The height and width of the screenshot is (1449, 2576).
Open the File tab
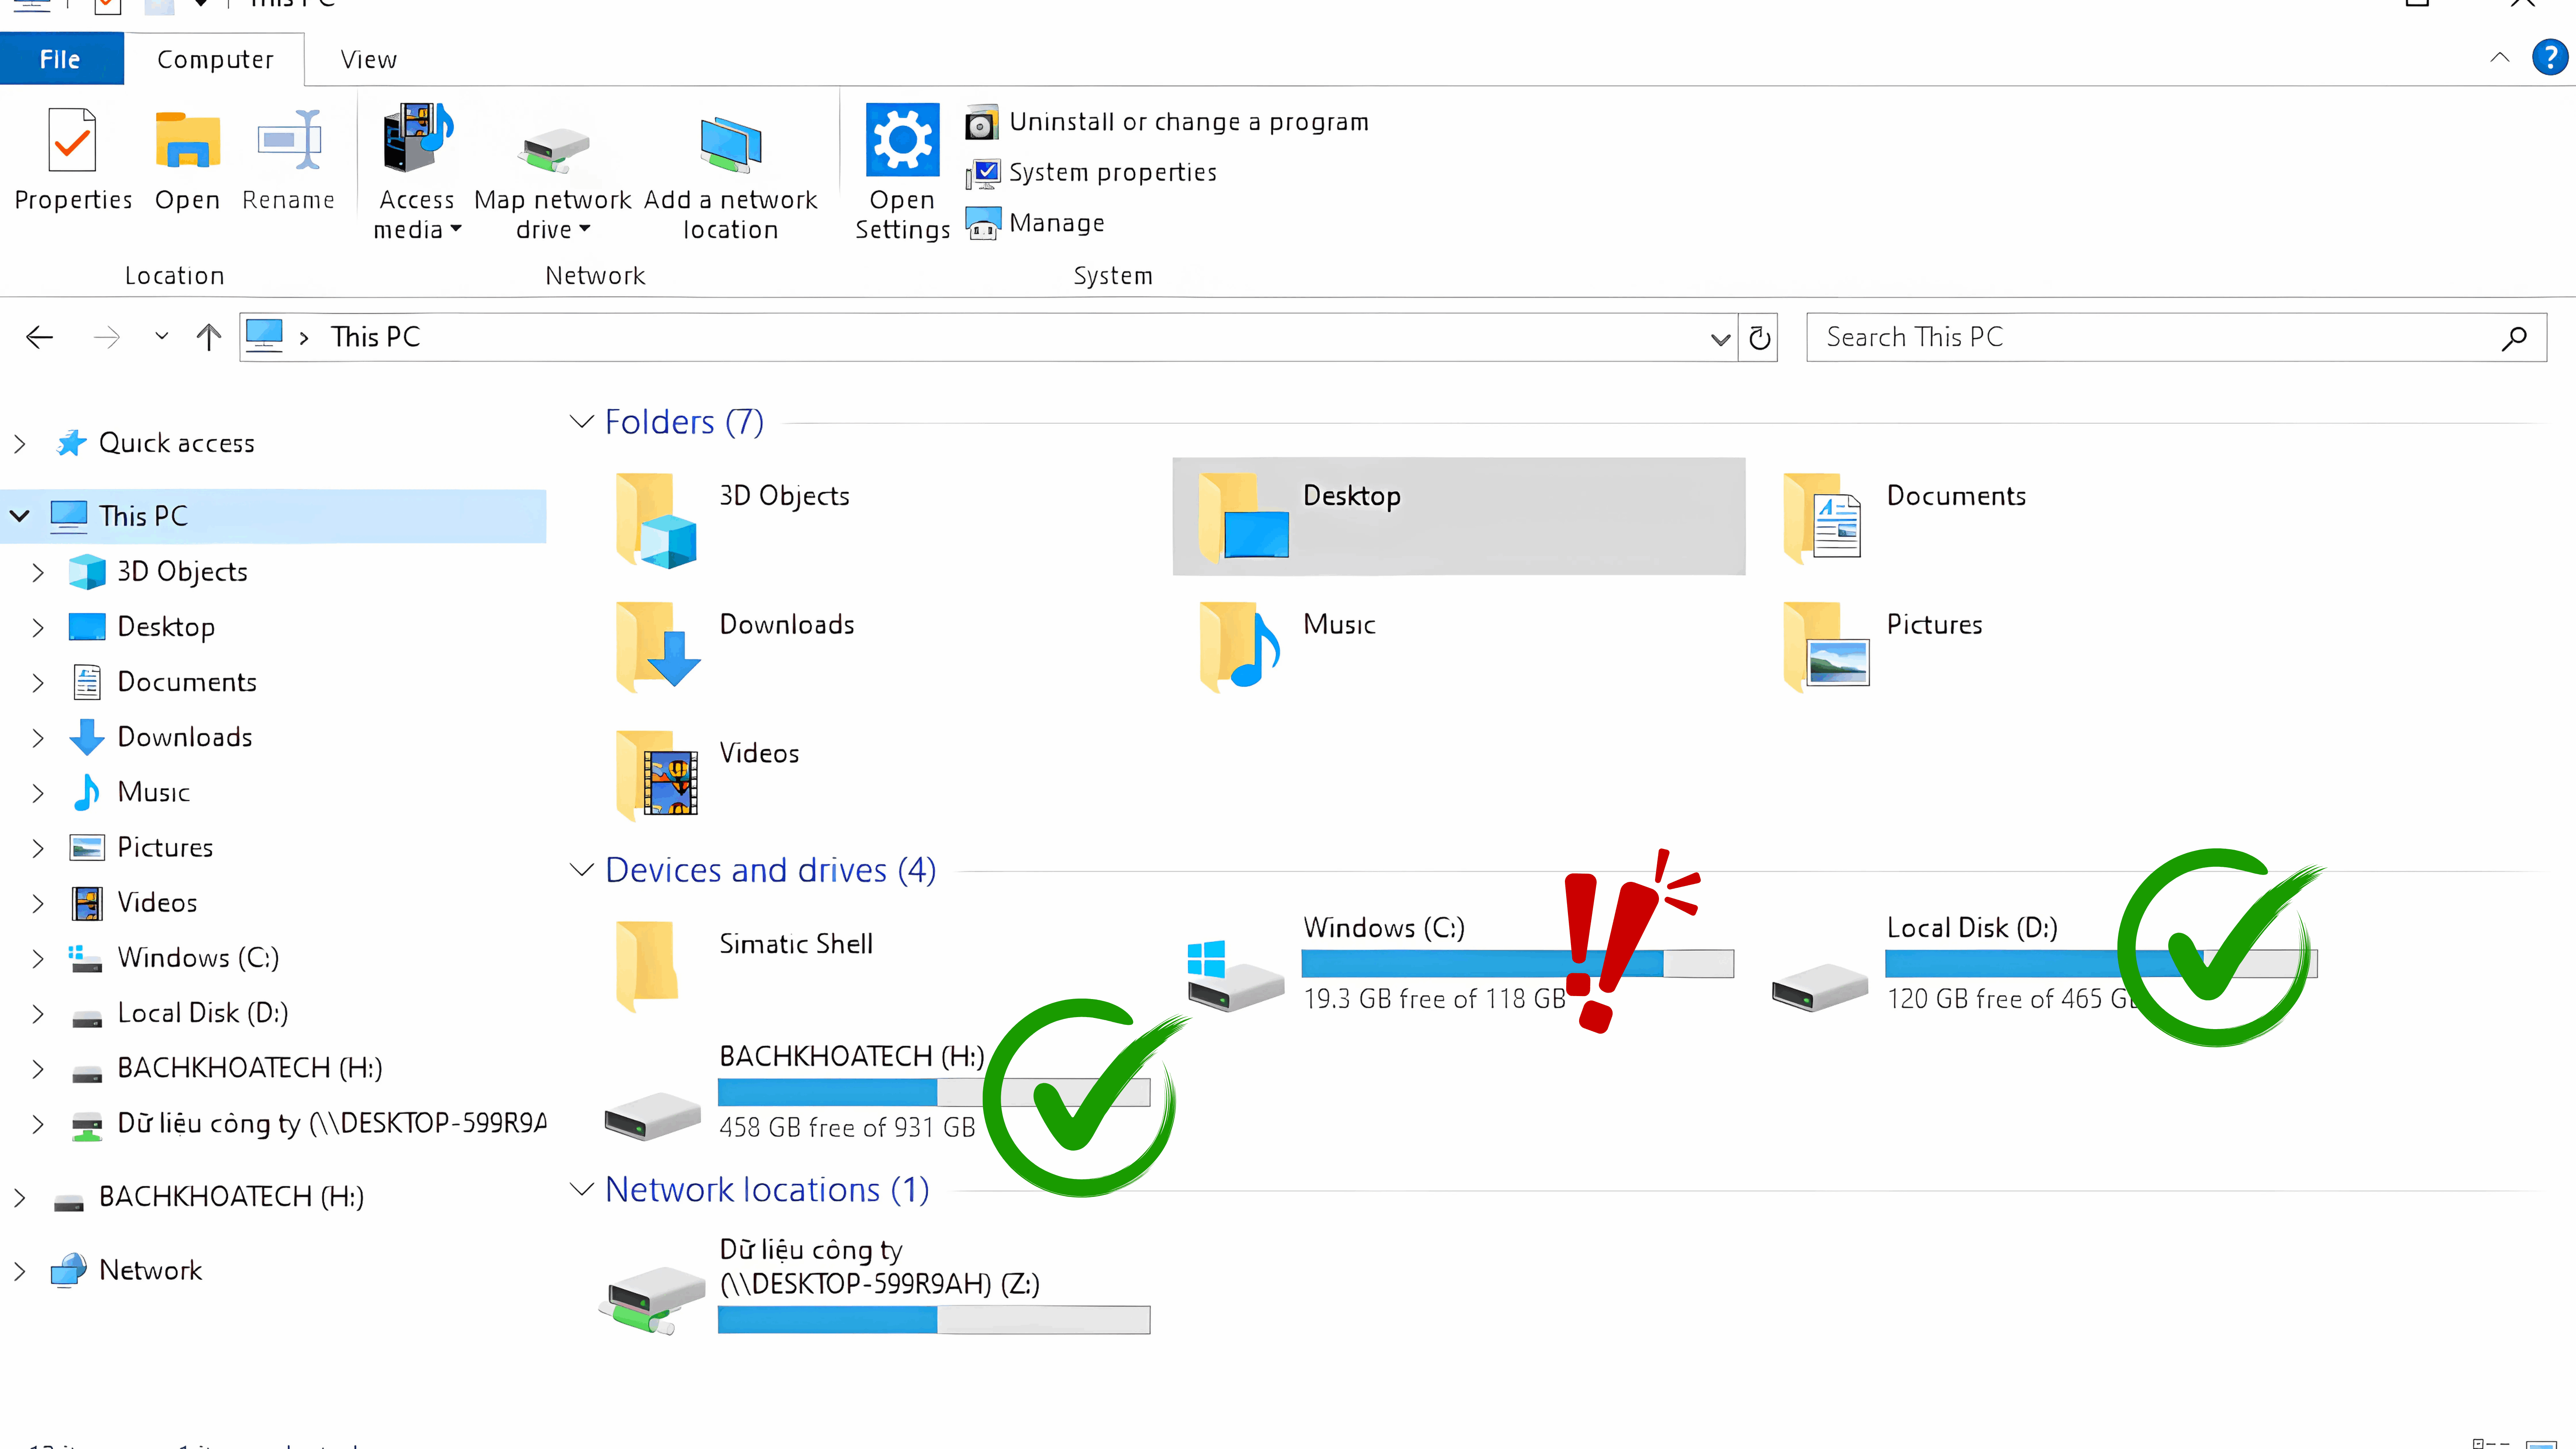click(x=61, y=59)
